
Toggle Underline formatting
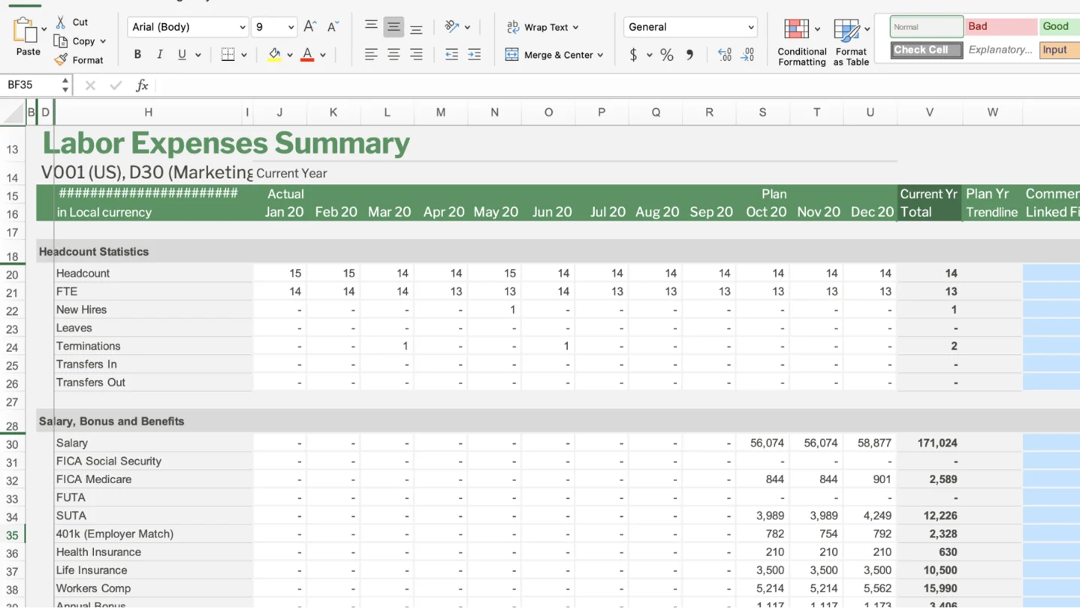click(x=182, y=55)
